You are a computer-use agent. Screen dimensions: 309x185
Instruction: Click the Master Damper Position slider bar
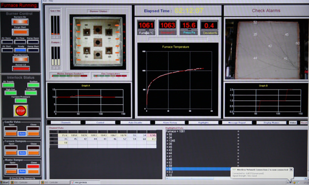point(70,76)
